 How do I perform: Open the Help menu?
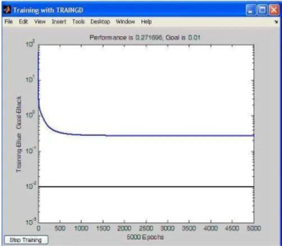(146, 22)
